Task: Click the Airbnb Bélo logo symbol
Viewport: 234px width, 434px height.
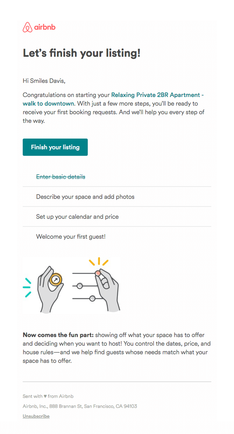Action: 27,27
